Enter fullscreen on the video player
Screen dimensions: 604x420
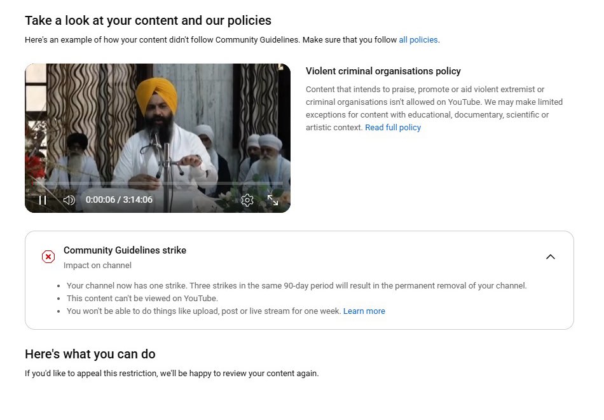(273, 200)
